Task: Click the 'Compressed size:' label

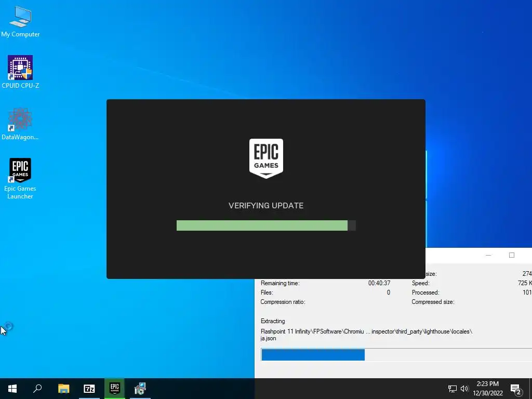Action: [433, 302]
